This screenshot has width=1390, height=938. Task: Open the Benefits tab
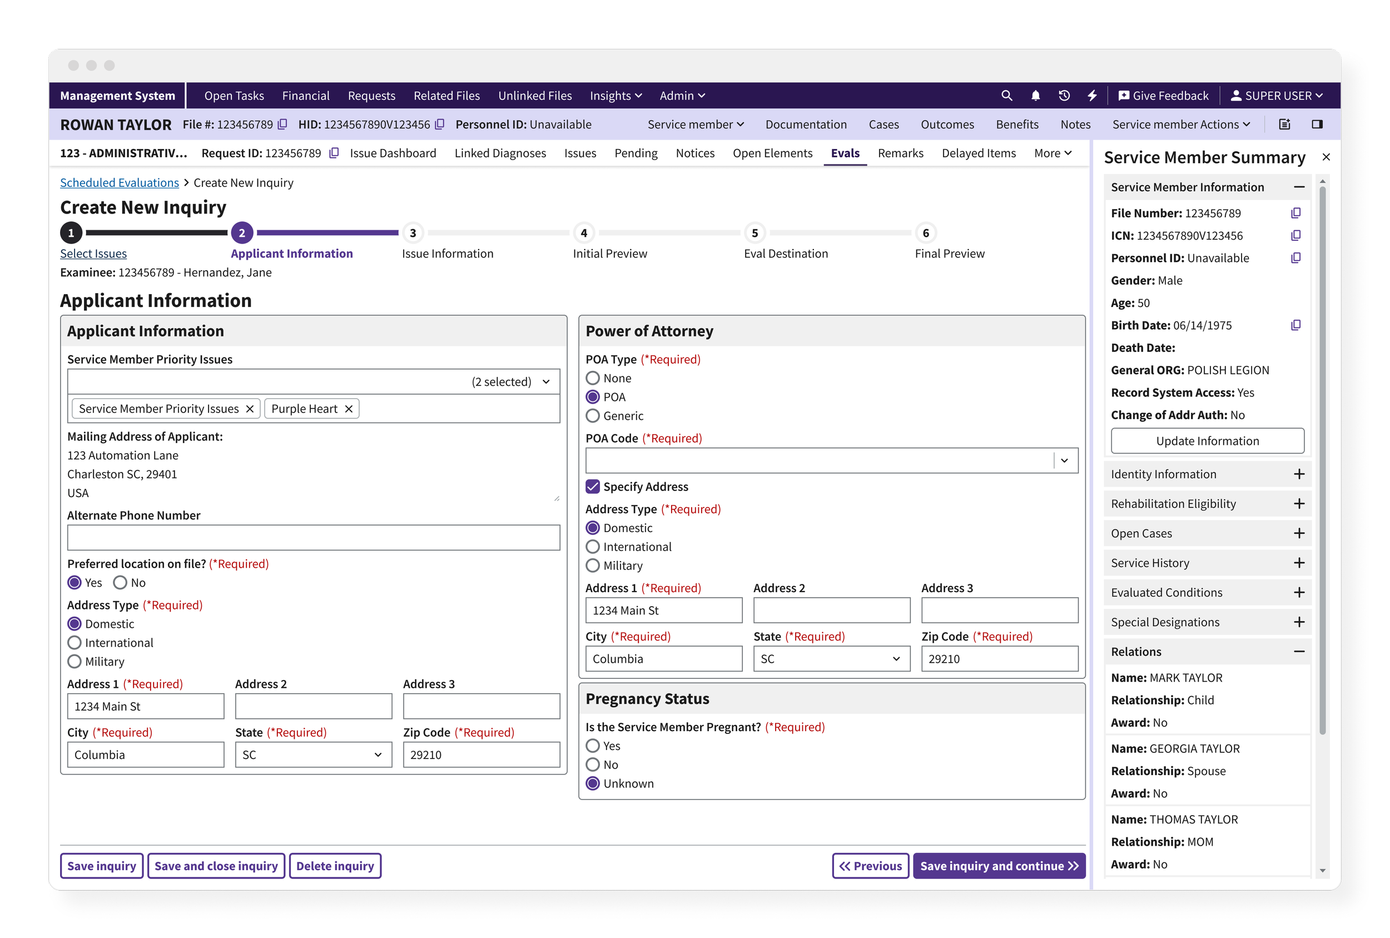pos(1017,125)
